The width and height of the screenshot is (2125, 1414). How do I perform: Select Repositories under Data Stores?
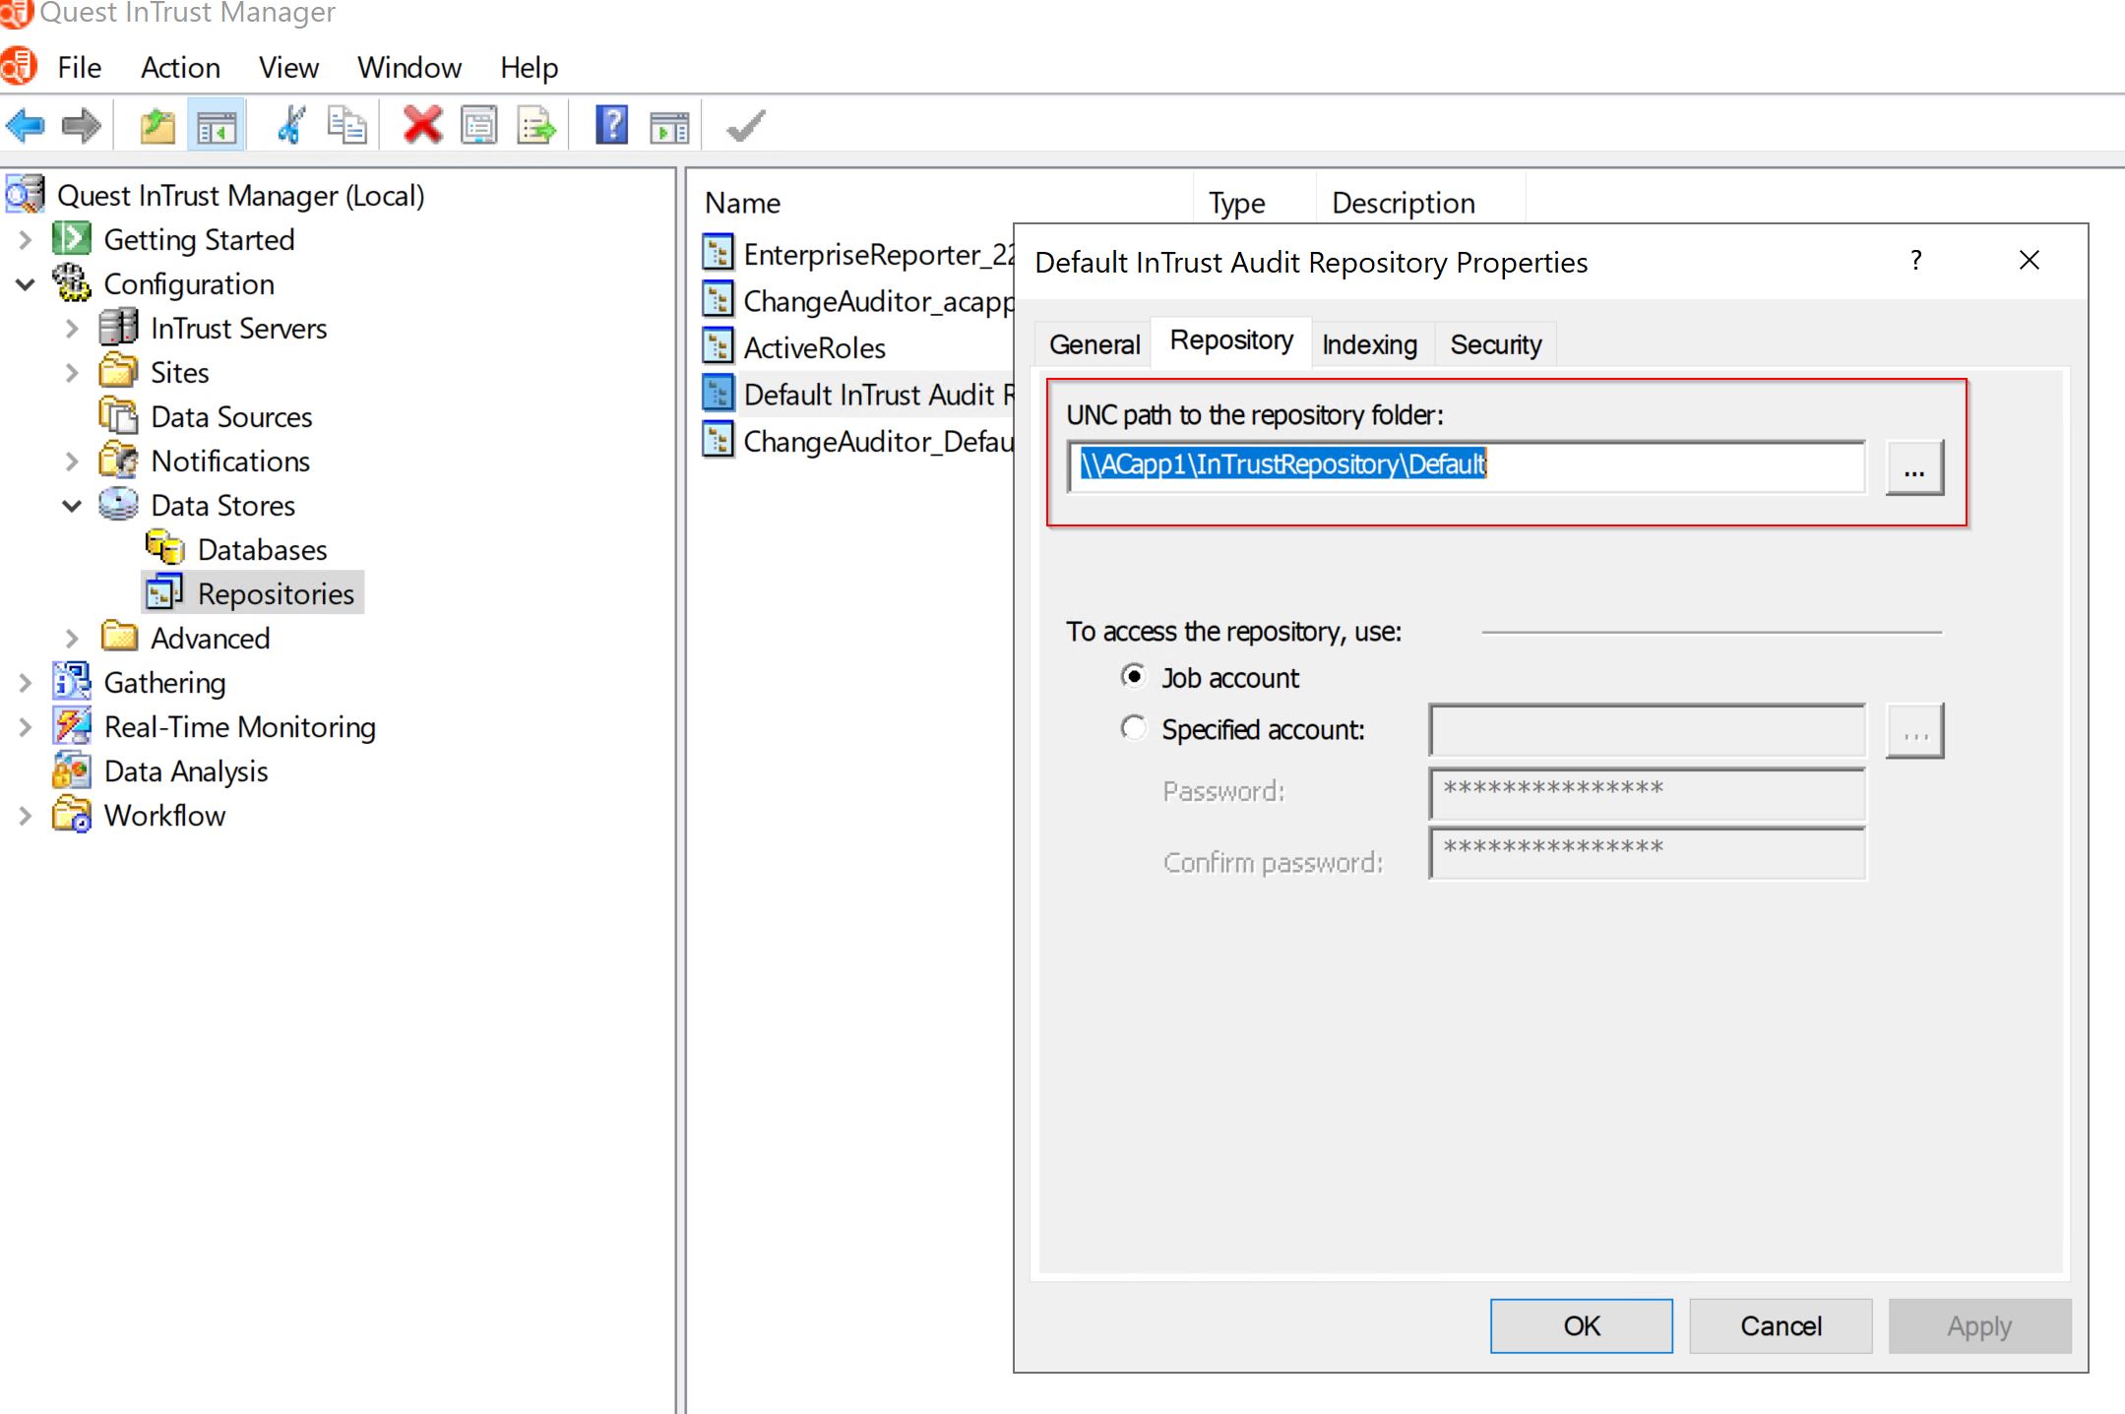tap(276, 593)
